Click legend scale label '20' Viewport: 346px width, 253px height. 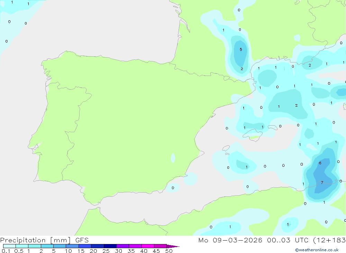93,251
